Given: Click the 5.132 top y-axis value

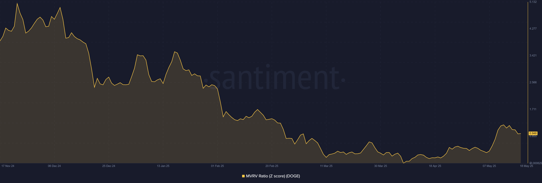Looking at the screenshot, I should coord(533,2).
